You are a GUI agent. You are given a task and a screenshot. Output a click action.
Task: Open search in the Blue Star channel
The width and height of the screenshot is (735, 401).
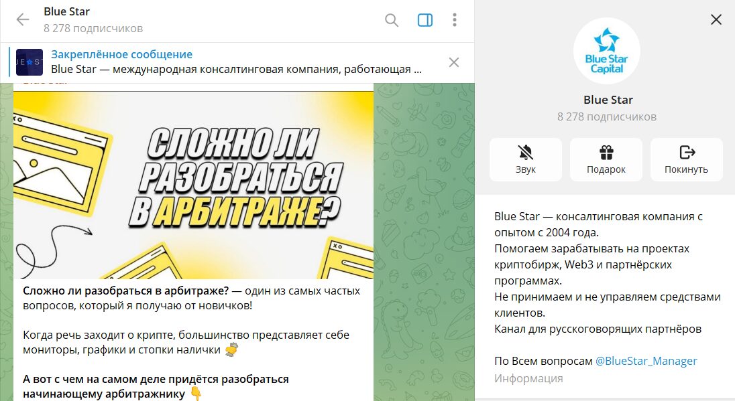392,20
